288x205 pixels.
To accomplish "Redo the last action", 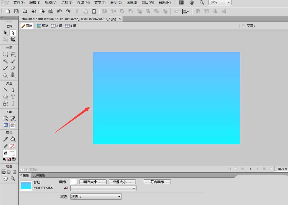I will tap(68, 12).
